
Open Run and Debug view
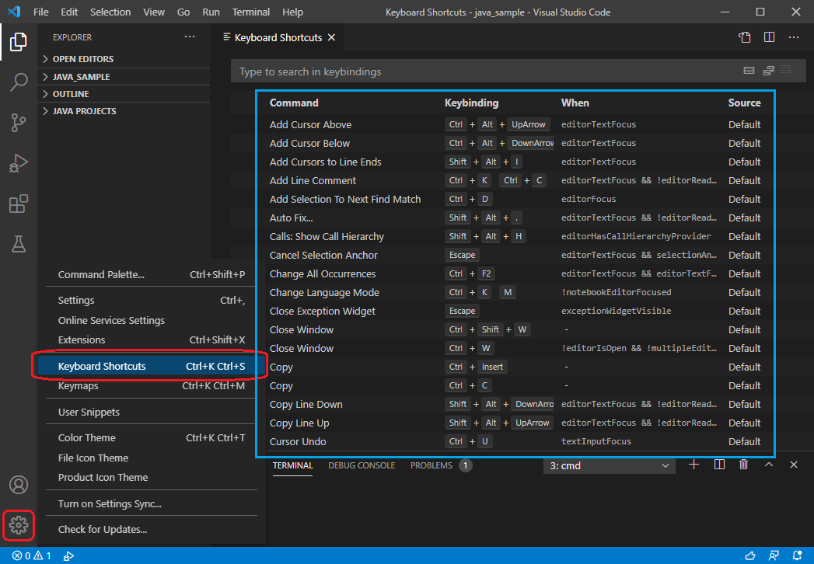(19, 163)
